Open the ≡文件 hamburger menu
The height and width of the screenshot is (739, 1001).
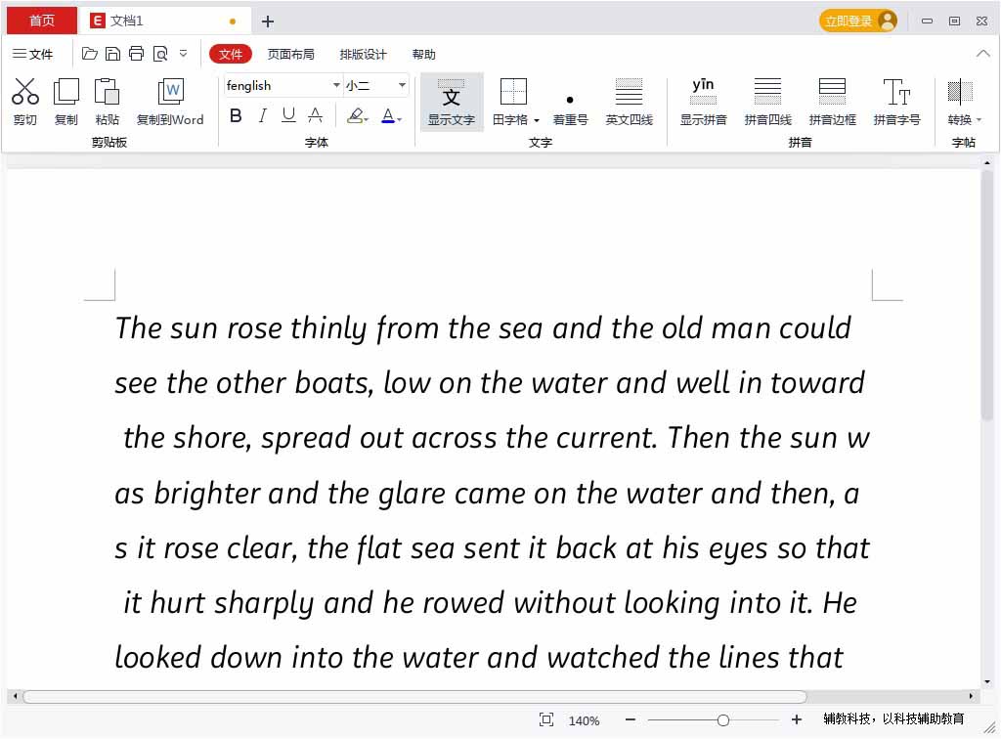click(x=32, y=54)
